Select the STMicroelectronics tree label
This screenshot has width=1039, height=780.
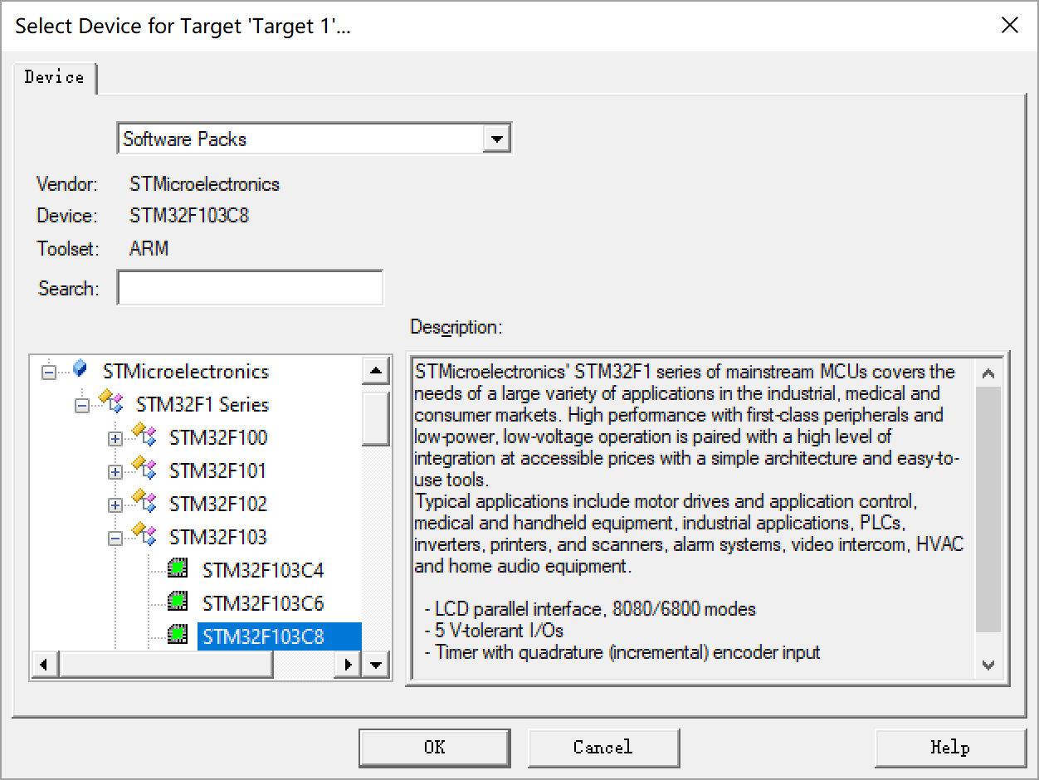186,372
